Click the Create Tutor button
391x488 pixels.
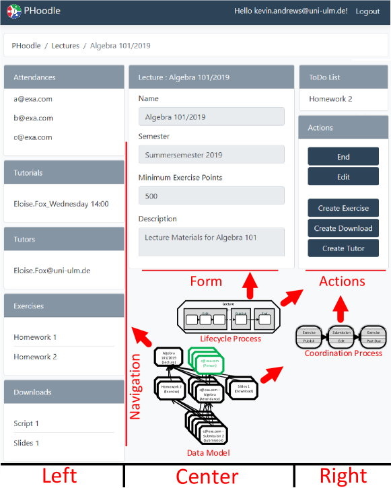click(x=343, y=248)
